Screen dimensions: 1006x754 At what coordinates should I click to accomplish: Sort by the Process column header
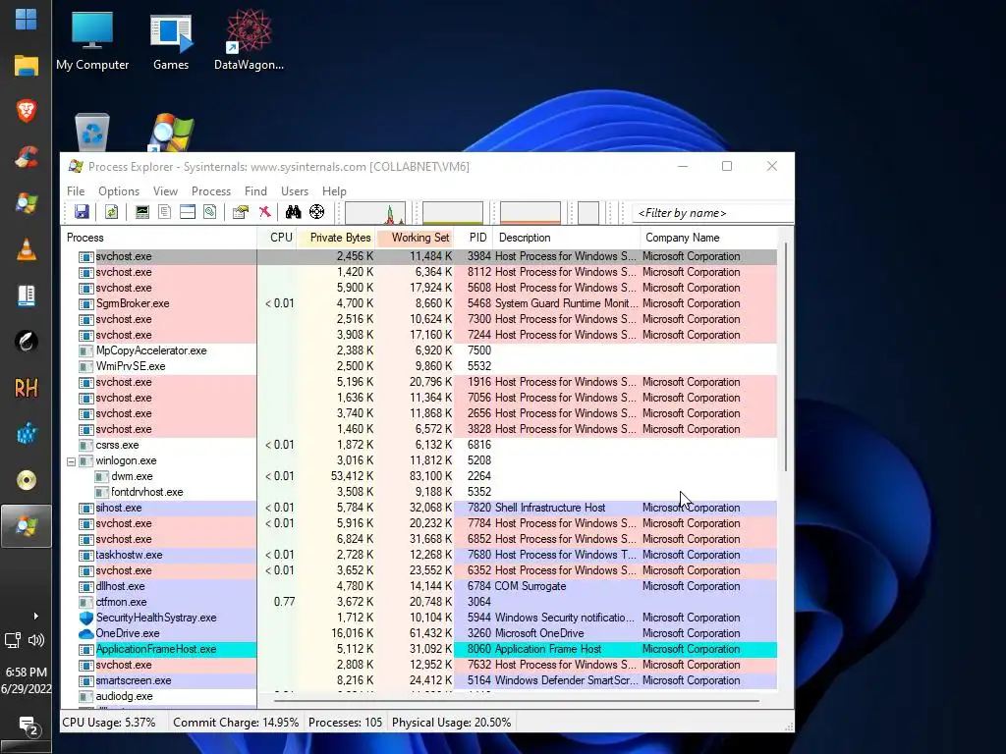(159, 238)
